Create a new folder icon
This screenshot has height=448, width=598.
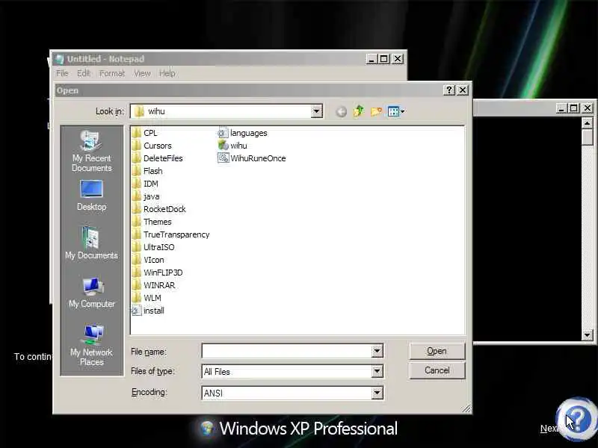tap(376, 111)
